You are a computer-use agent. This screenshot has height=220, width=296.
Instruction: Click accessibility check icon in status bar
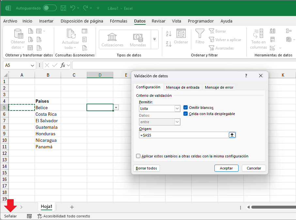click(39, 216)
